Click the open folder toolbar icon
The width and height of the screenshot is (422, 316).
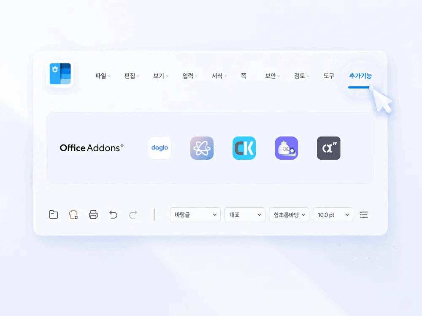pyautogui.click(x=54, y=214)
